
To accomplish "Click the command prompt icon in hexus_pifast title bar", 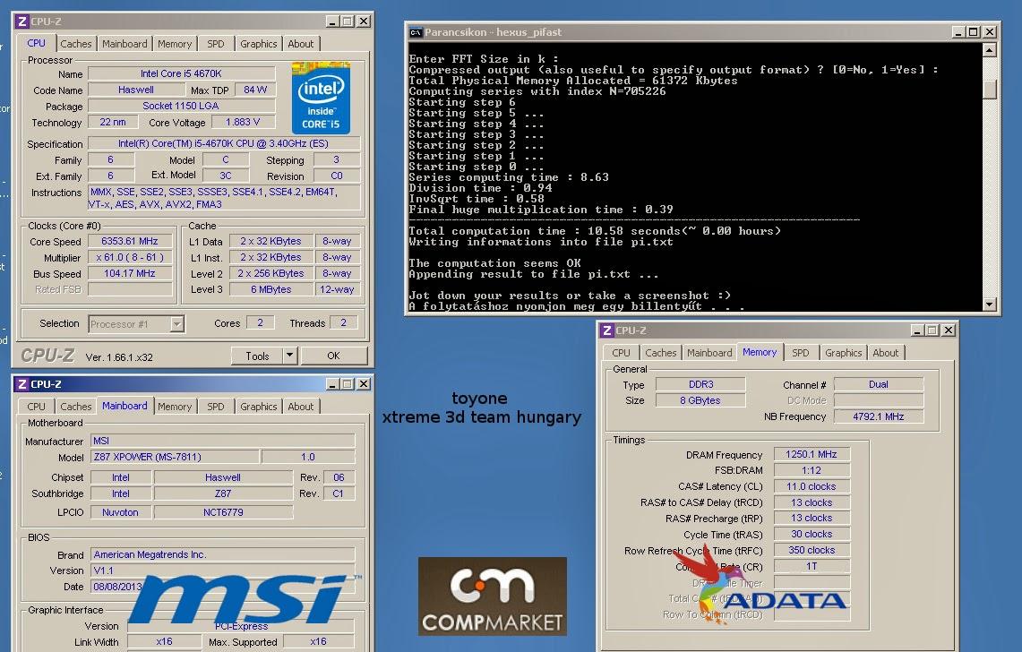I will 416,32.
